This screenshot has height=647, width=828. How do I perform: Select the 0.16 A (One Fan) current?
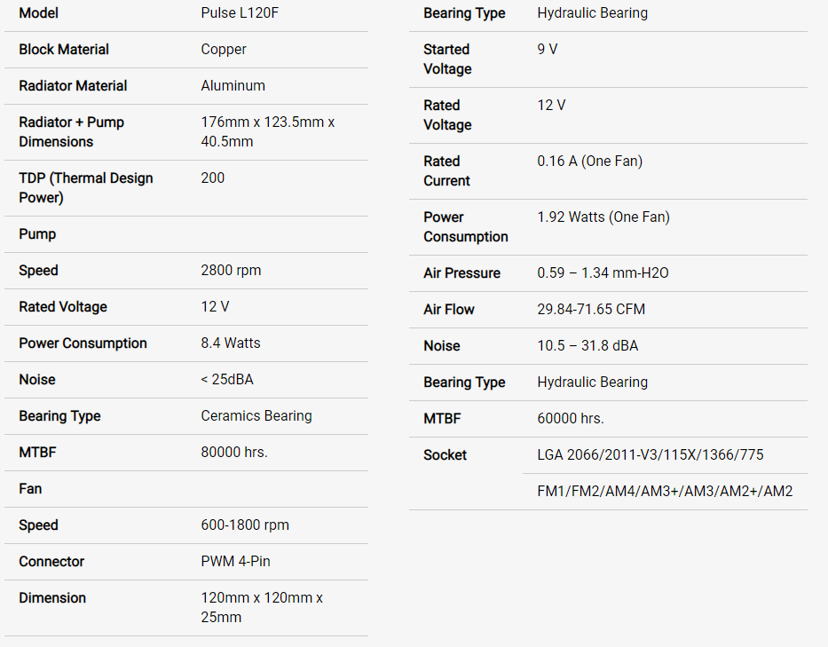point(590,162)
